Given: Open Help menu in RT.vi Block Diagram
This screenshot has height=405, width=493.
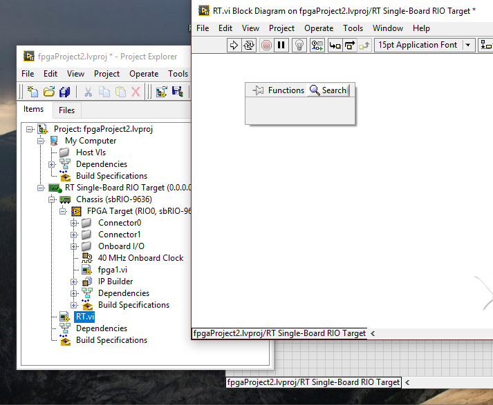Looking at the screenshot, I should coord(421,28).
